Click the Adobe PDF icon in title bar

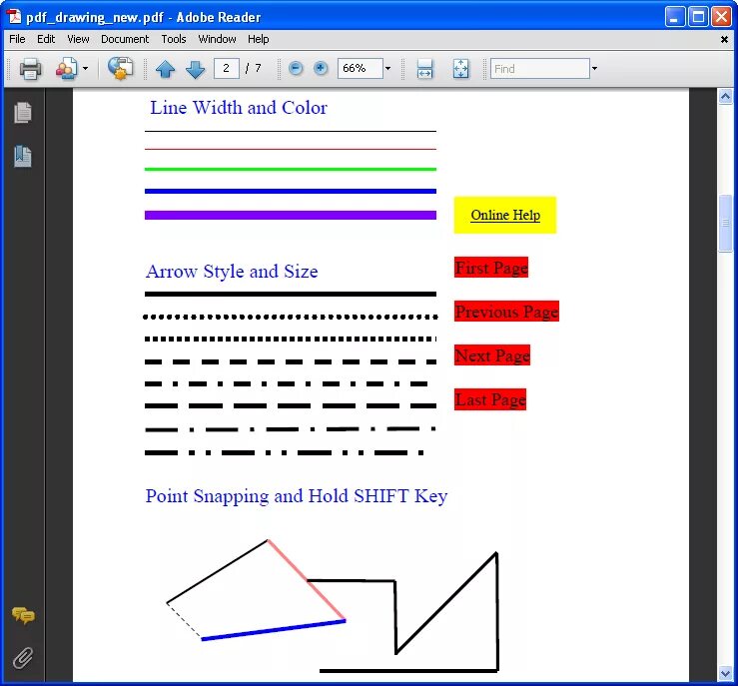pos(14,17)
